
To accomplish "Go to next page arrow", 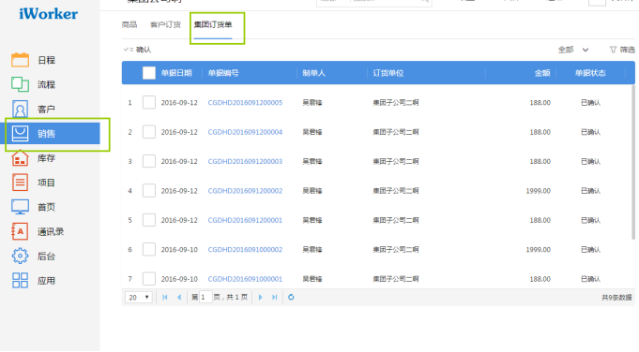I will 261,297.
